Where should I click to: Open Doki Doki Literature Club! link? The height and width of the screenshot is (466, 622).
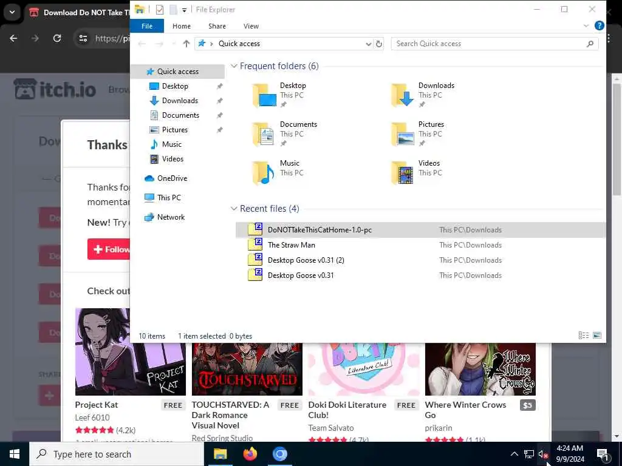(347, 410)
